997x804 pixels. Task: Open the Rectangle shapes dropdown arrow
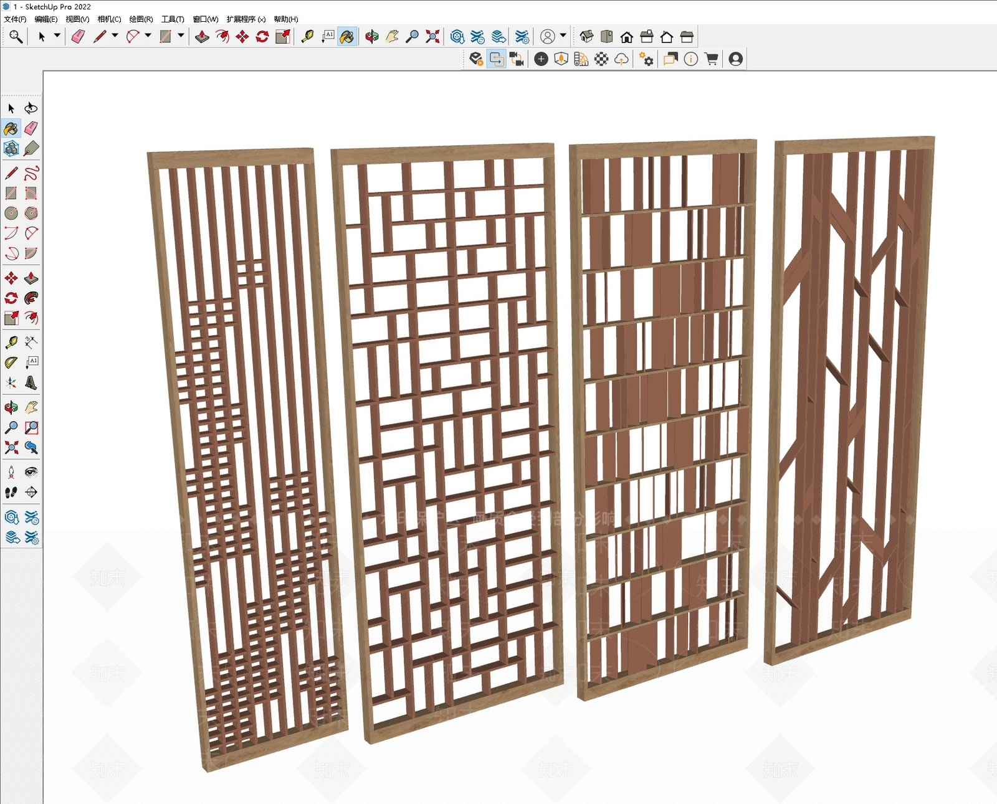(181, 36)
